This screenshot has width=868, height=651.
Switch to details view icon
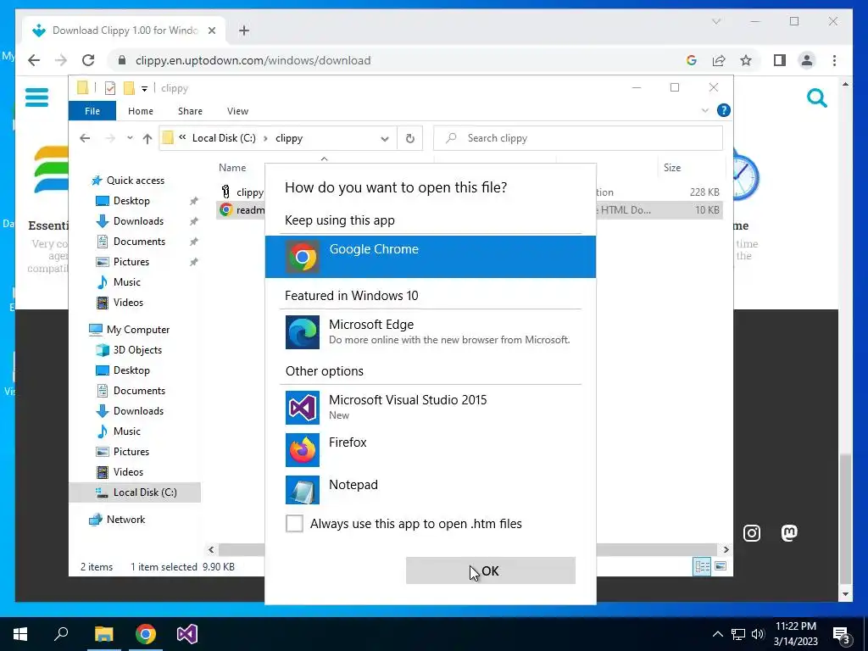(702, 566)
